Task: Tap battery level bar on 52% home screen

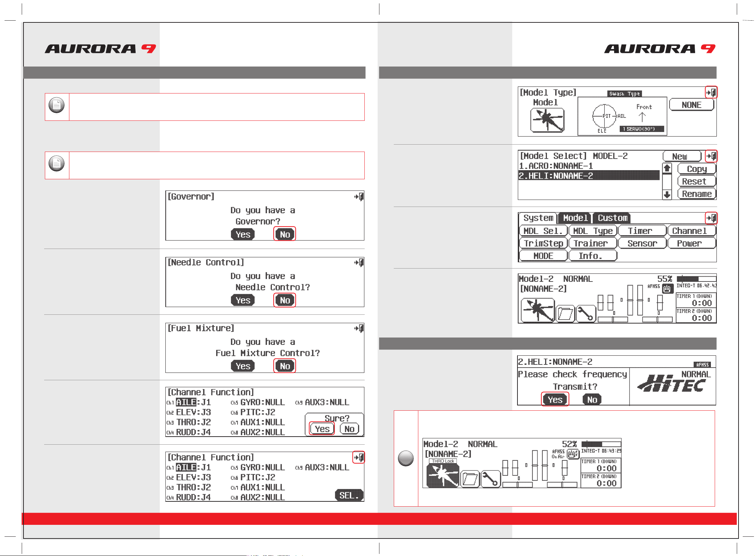Action: click(601, 444)
